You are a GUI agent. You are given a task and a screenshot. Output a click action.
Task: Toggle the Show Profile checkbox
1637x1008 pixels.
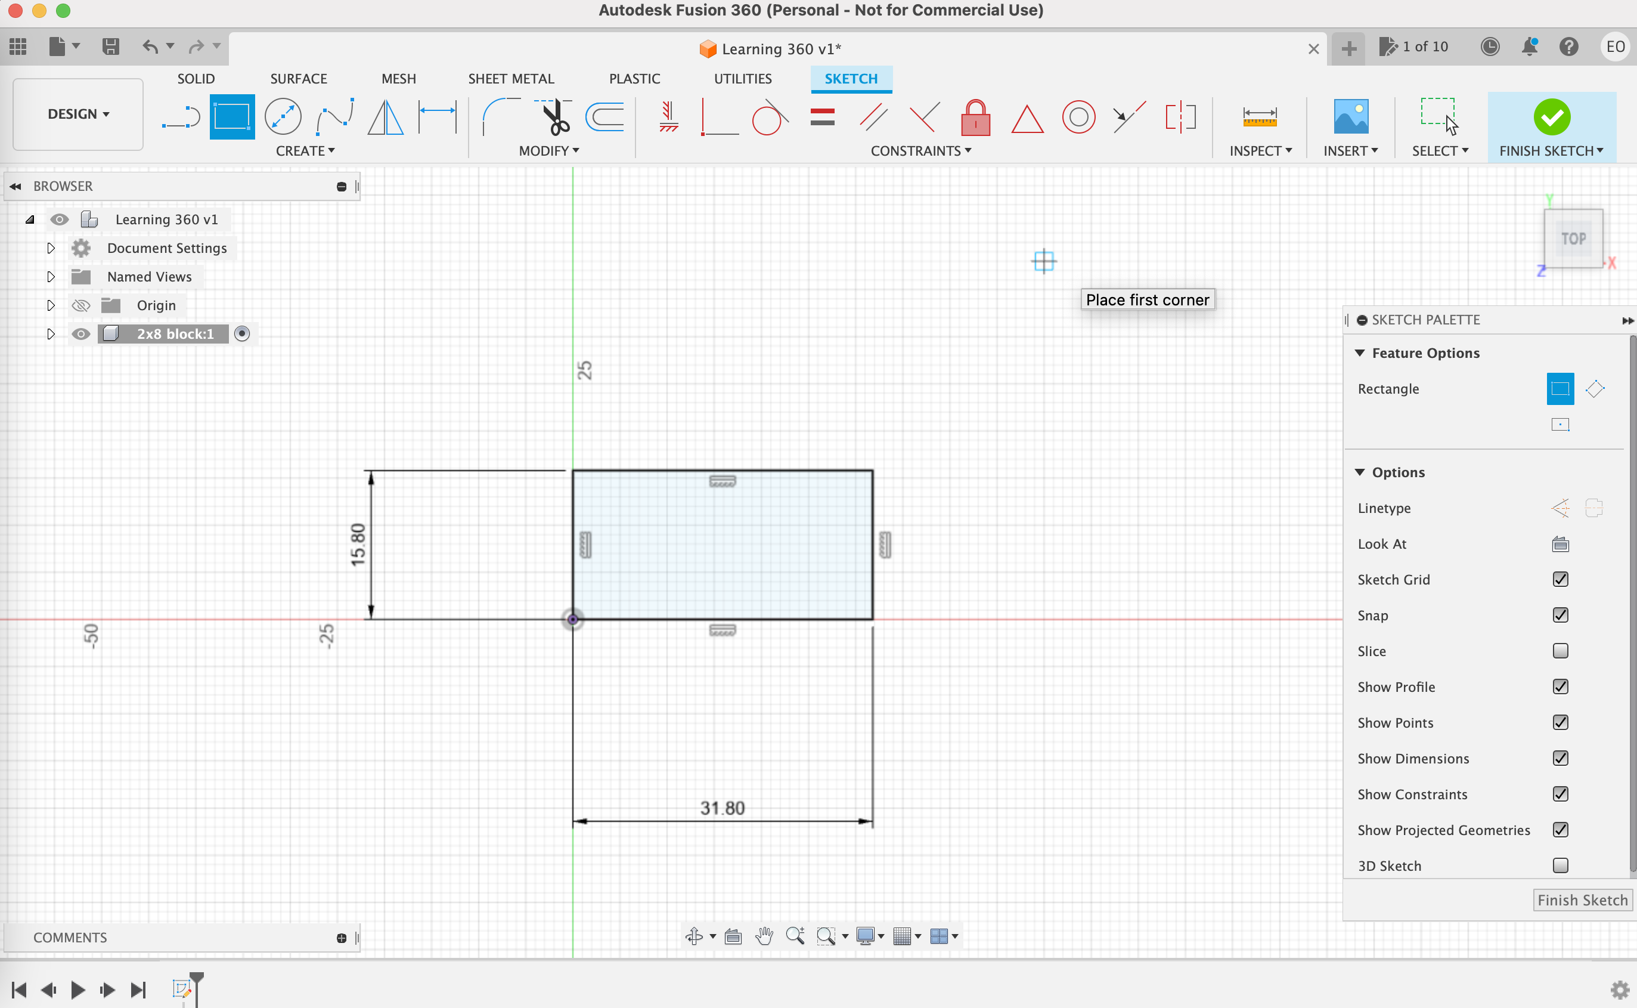1560,687
